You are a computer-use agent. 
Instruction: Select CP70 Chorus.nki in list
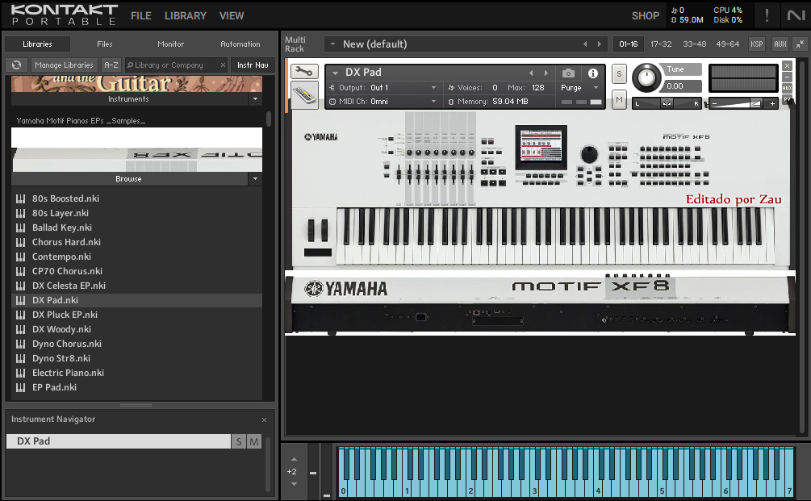point(136,271)
